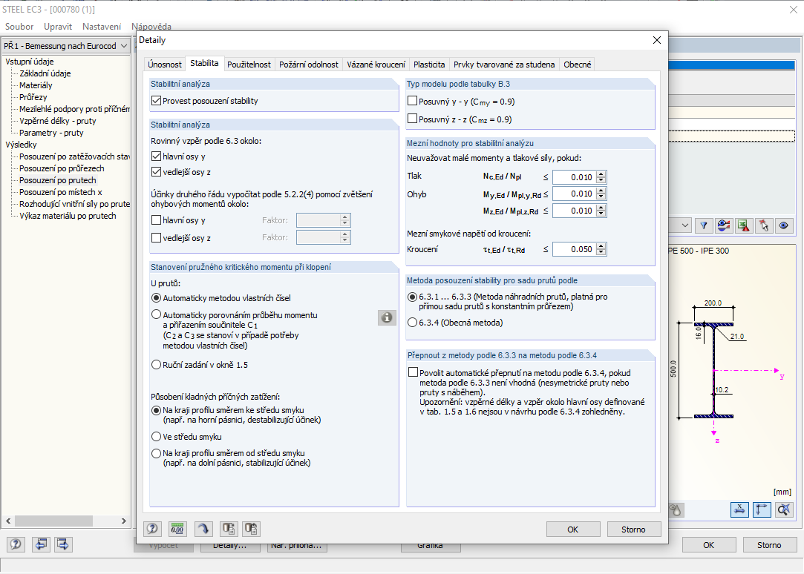
Task: Decrease the My,Ed/Mpl,y,Rd limit value
Action: [x=601, y=197]
